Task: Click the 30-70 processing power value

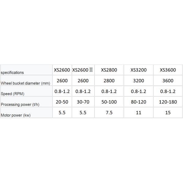Action: pos(83,102)
